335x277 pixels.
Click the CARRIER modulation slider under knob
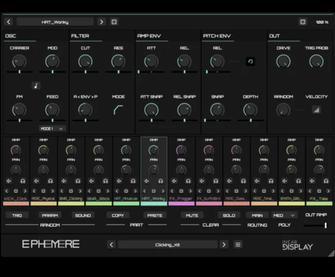pyautogui.click(x=19, y=72)
